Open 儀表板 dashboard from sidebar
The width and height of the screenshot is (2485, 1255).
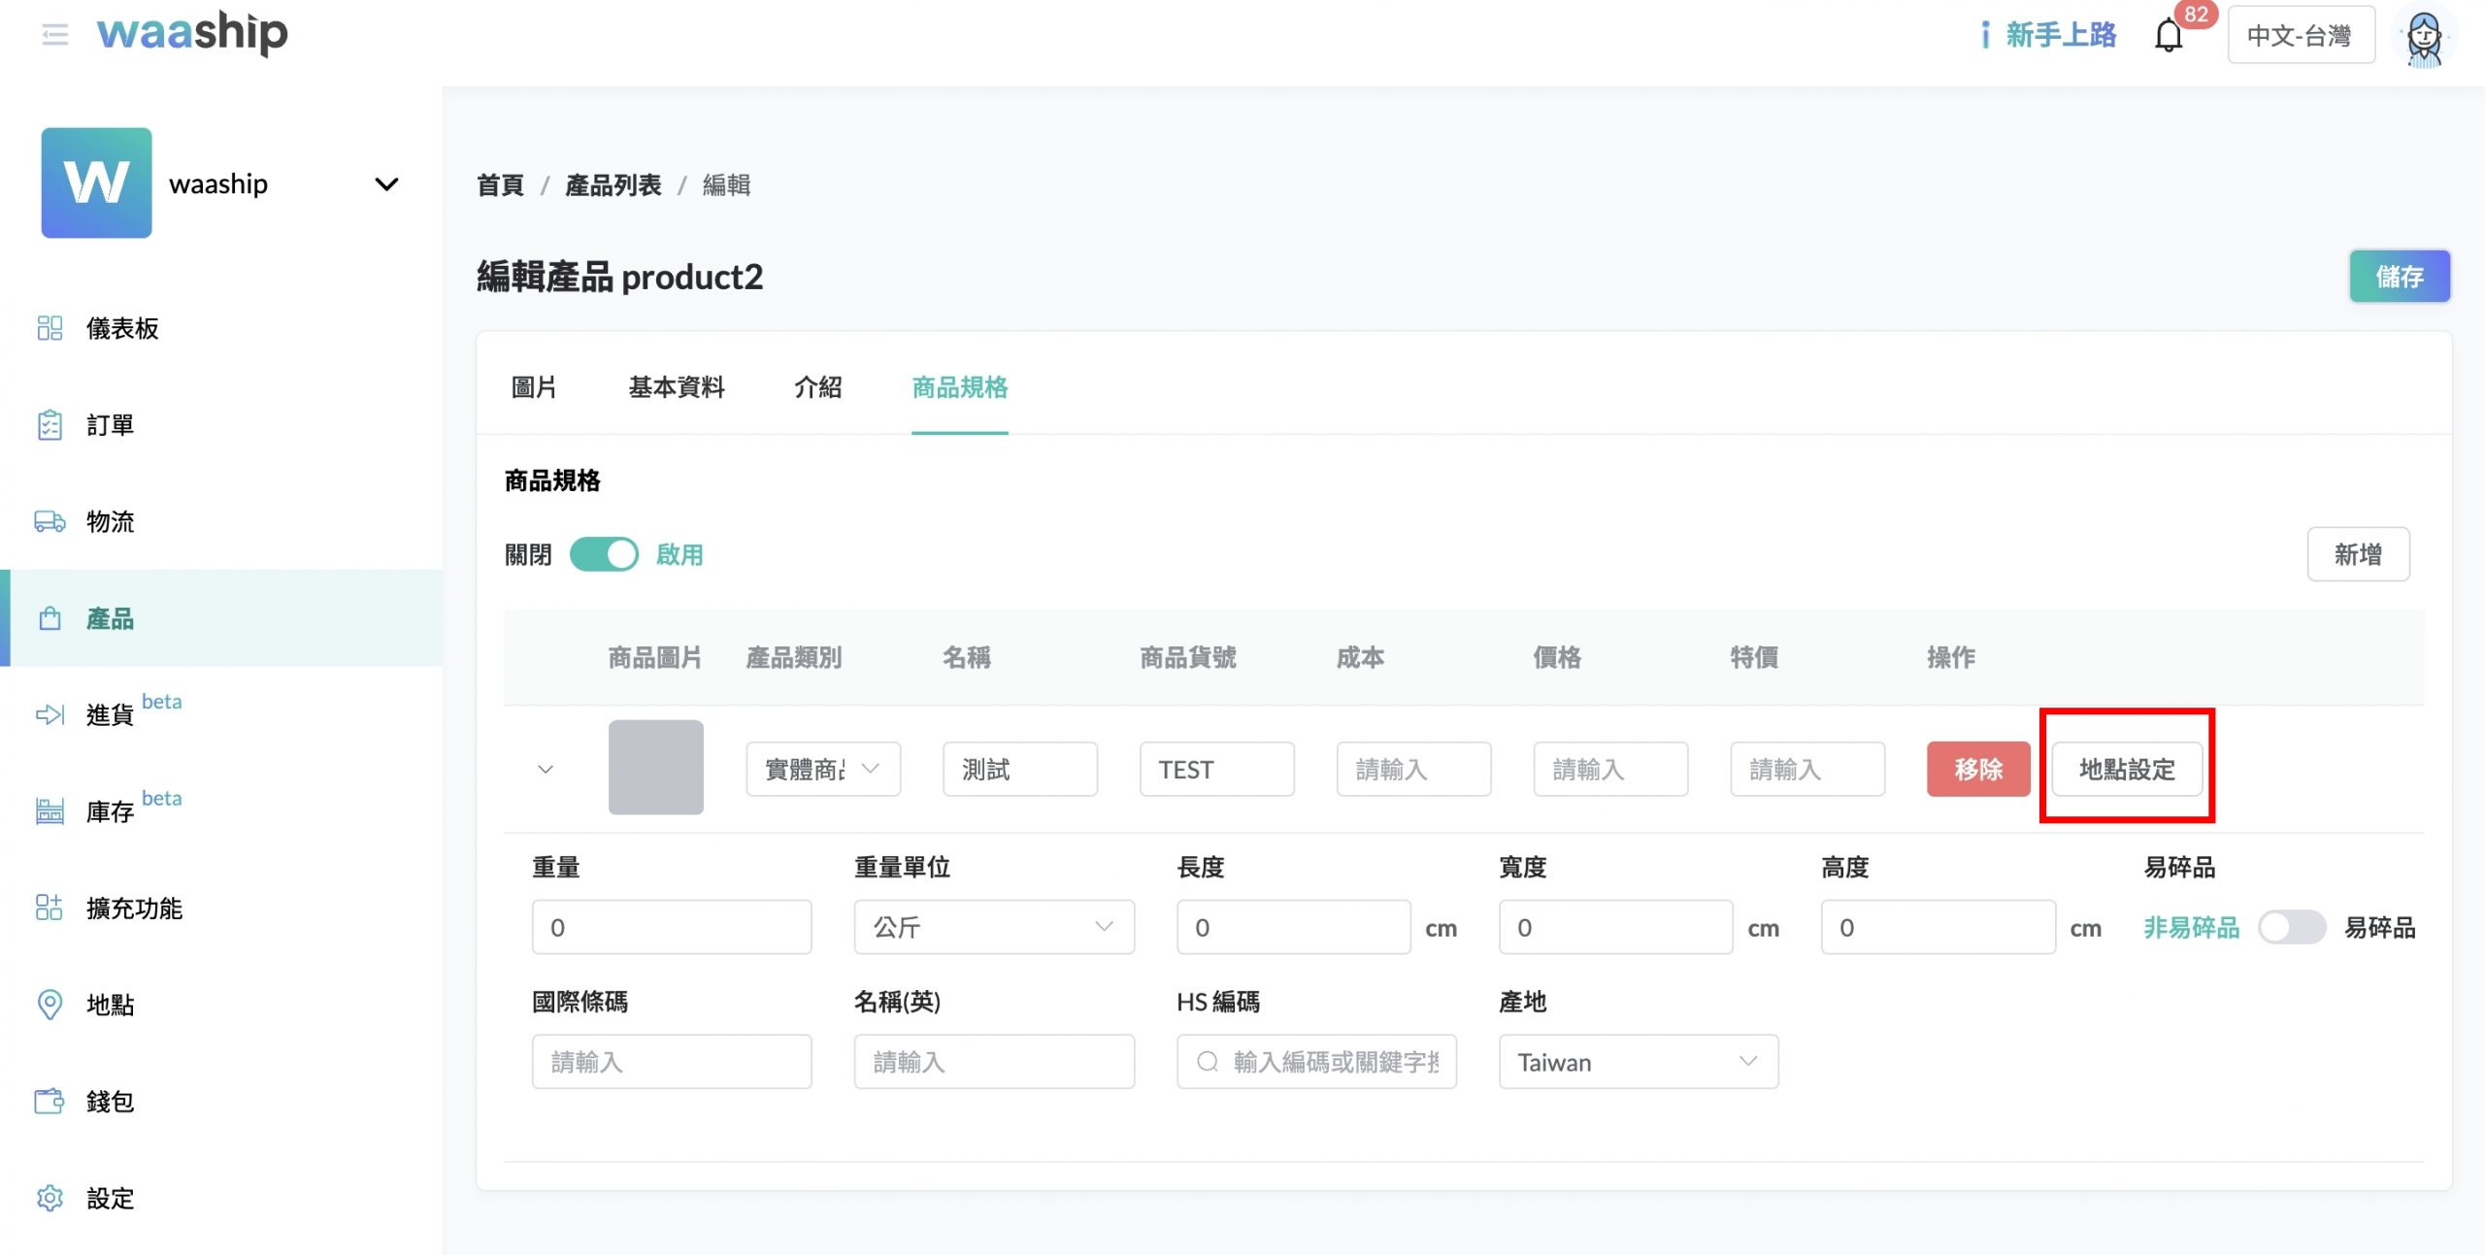(121, 328)
